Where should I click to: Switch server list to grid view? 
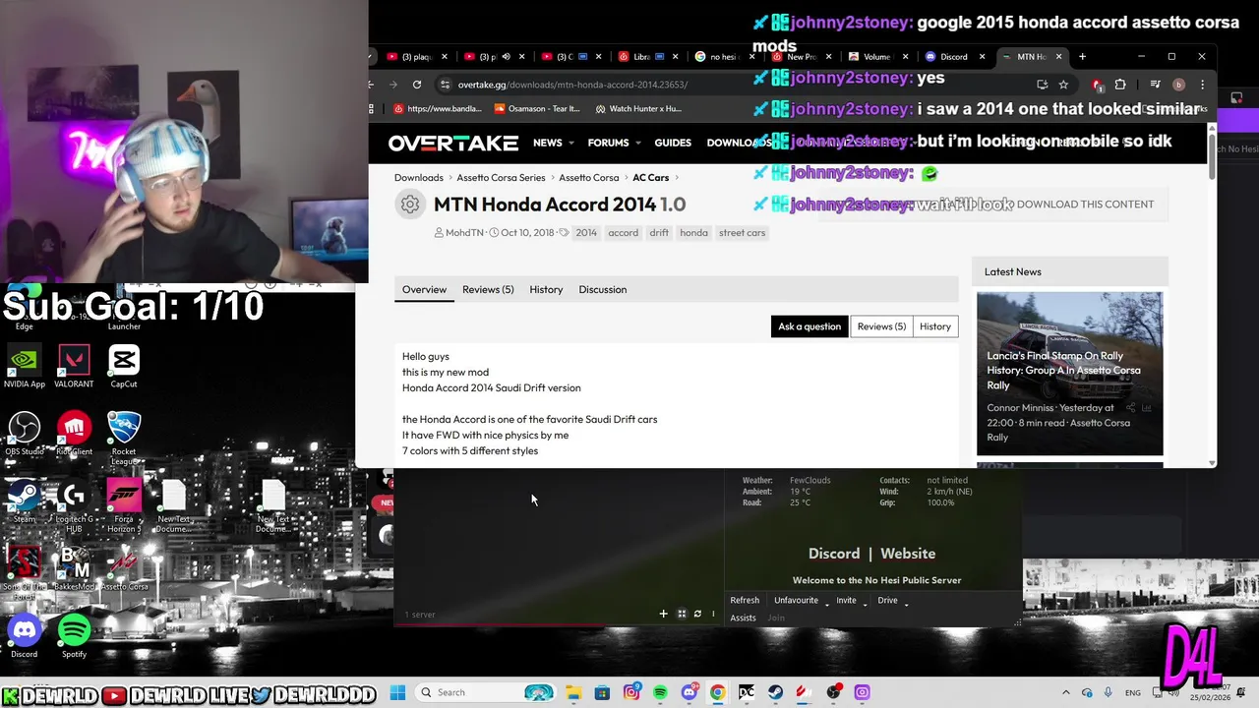point(682,614)
